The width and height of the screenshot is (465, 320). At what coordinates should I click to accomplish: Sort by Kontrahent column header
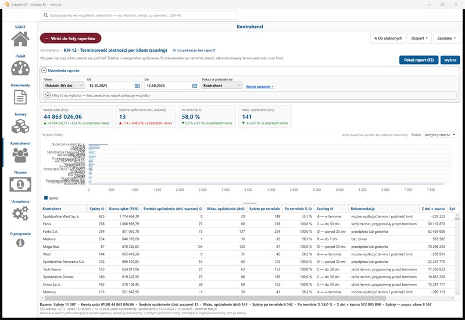[63, 209]
